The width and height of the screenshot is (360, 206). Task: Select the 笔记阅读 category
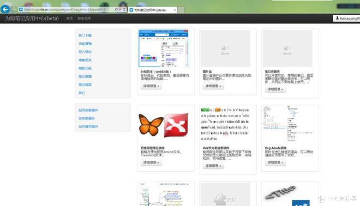(85, 85)
